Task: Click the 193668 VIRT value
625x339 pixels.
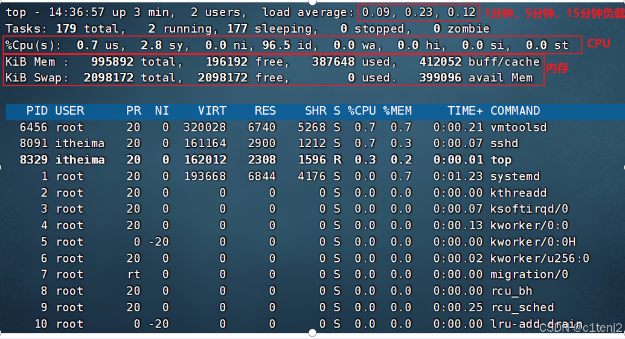Action: click(205, 176)
